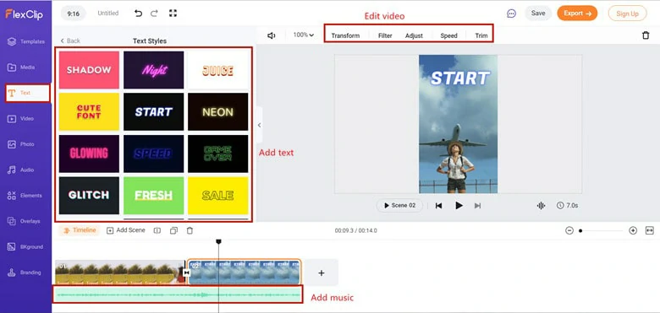Click the audio waveform icon by duration
Screen dimensions: 660x313
541,206
